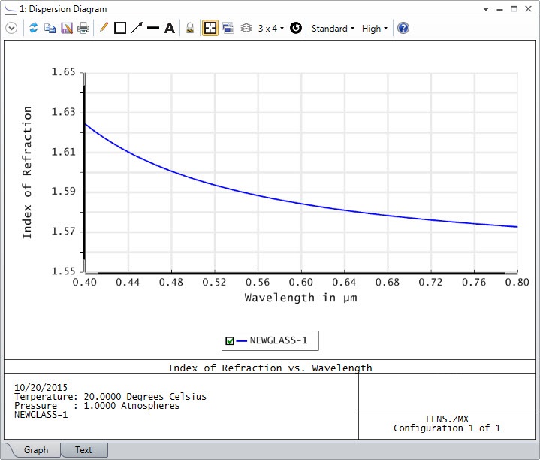Click the overlay layers icon
Screen dimensions: 540x460
(246, 28)
